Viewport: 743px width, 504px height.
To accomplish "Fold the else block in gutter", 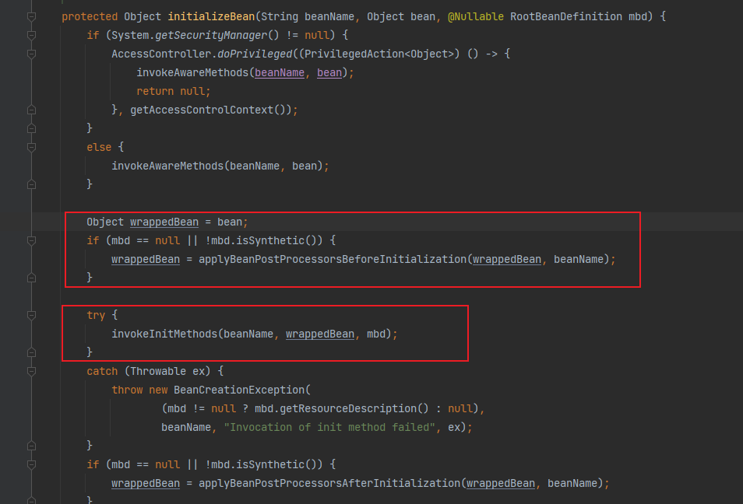I will point(32,147).
